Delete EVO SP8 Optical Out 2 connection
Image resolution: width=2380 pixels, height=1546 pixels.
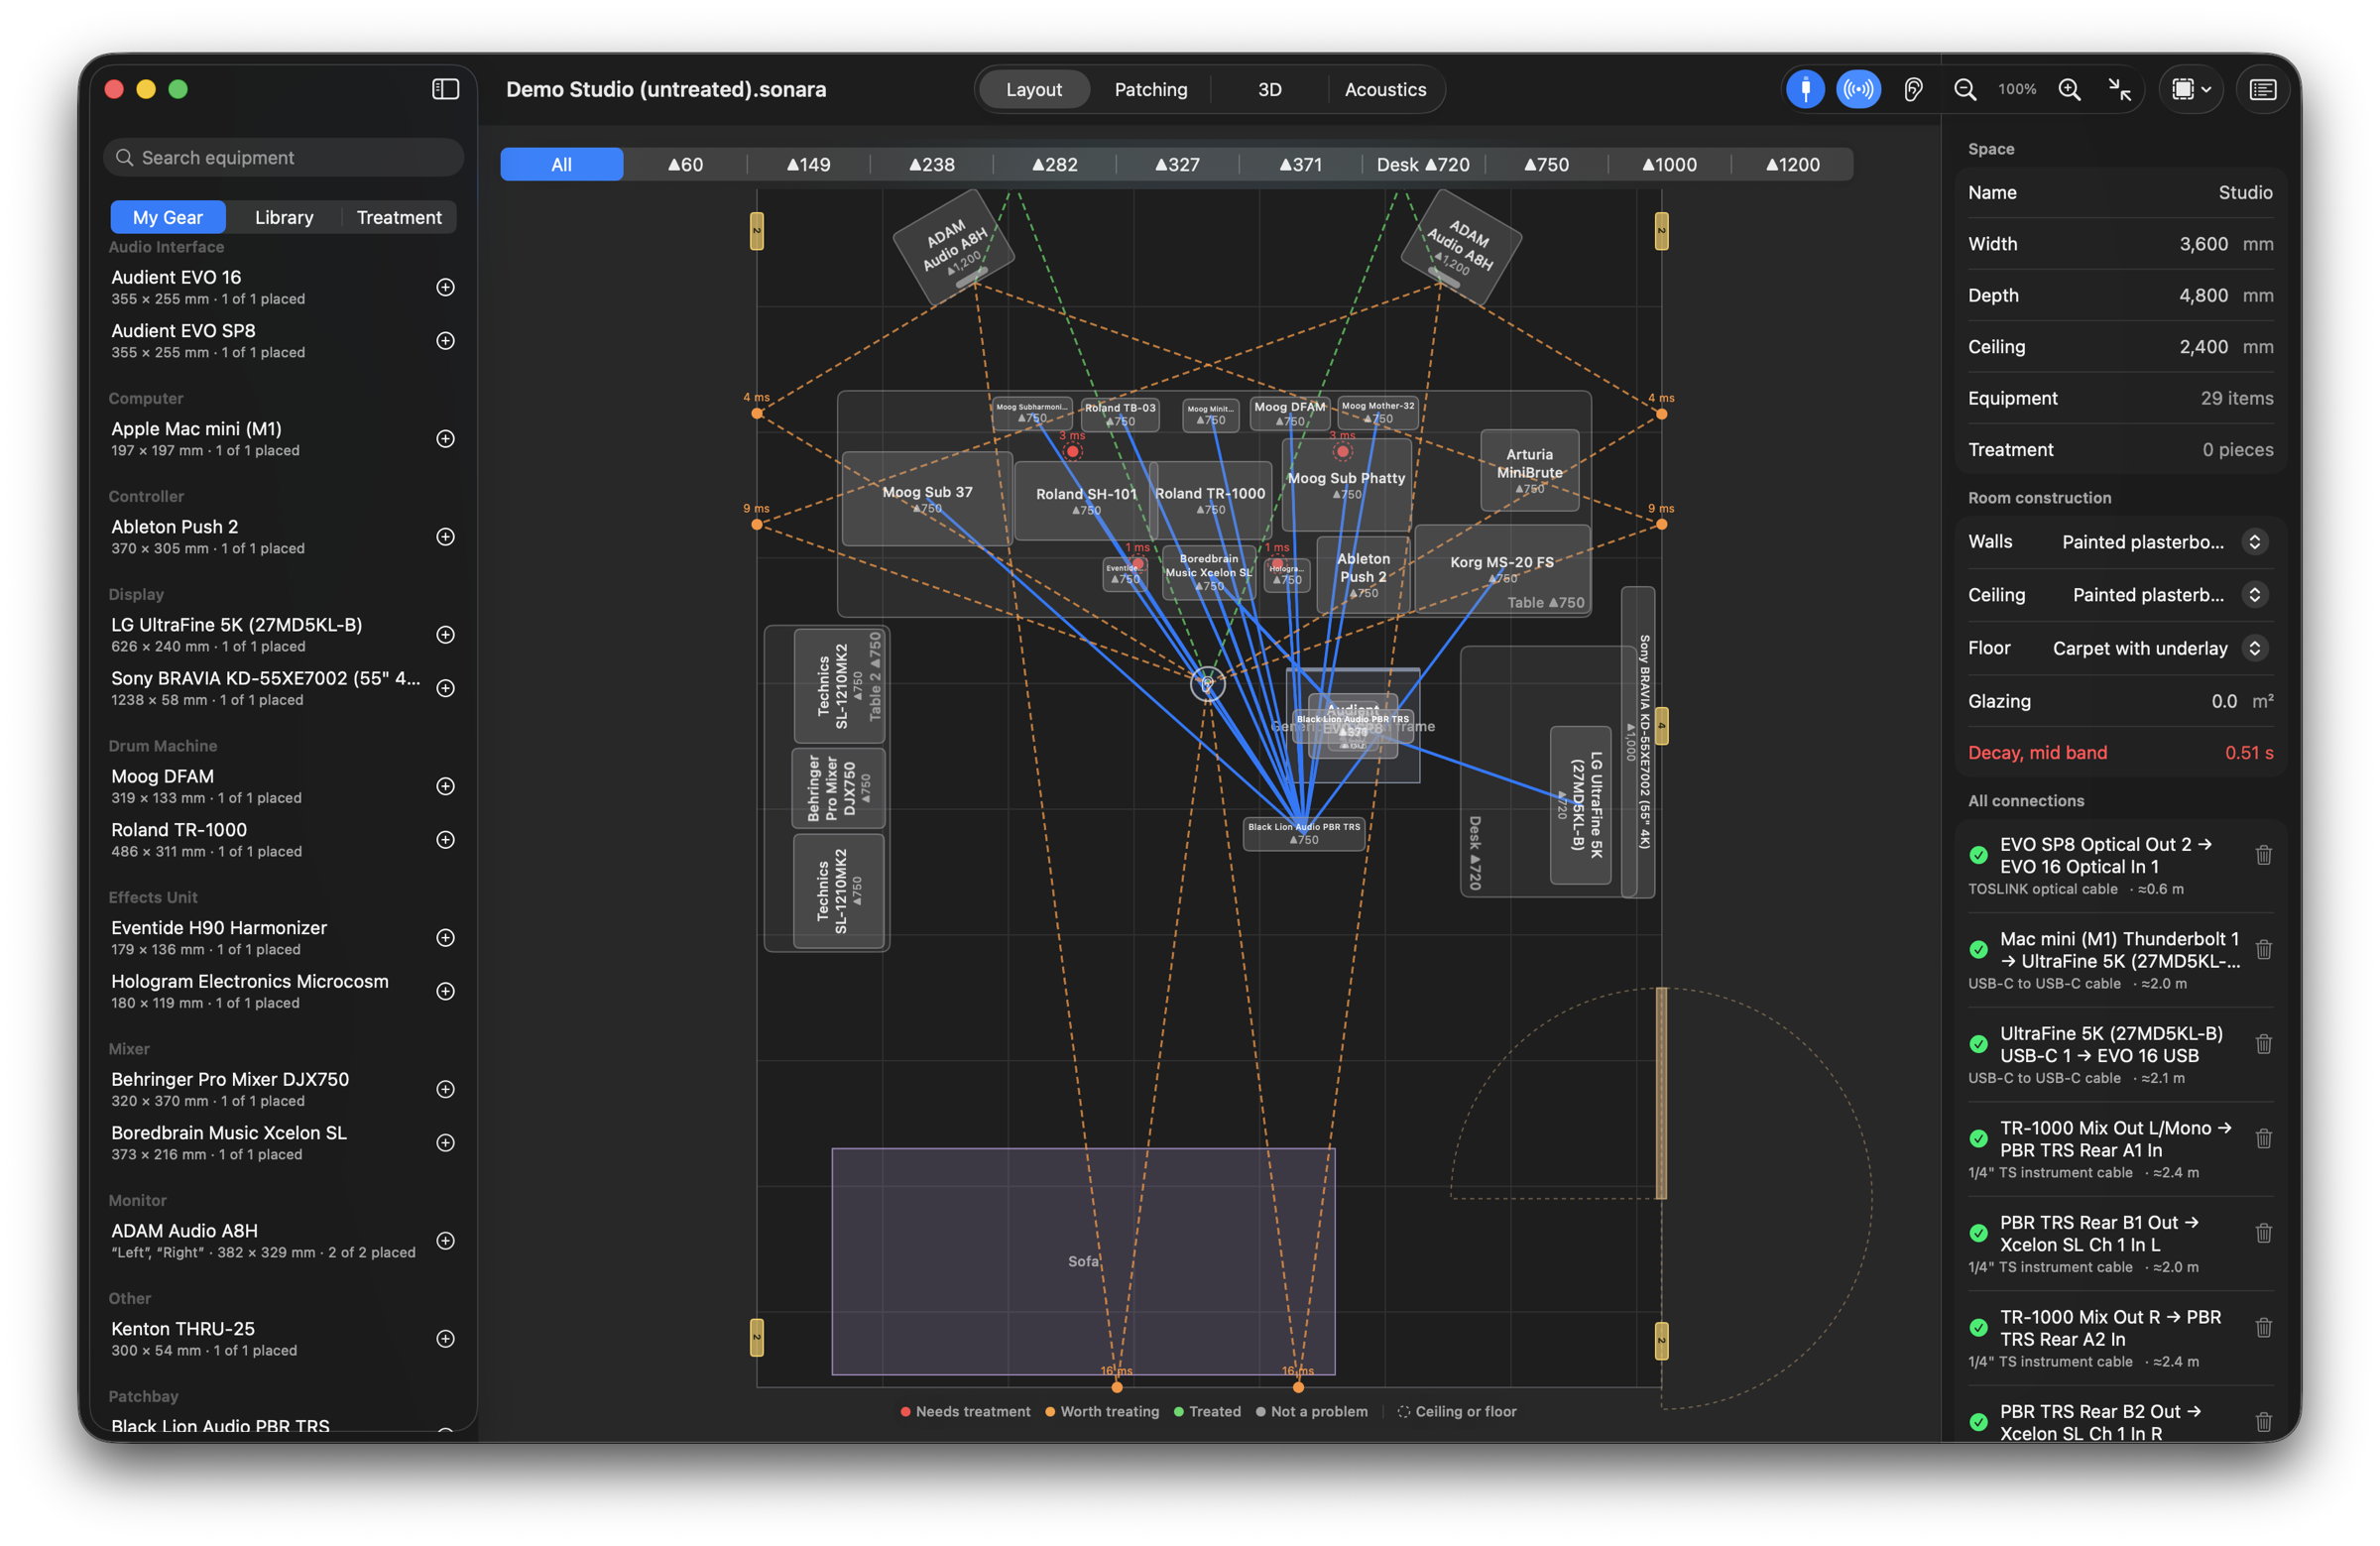pyautogui.click(x=2264, y=856)
